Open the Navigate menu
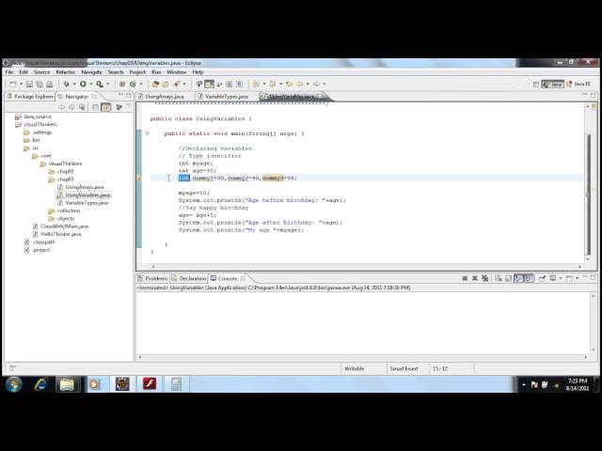The width and height of the screenshot is (602, 451). [x=92, y=72]
